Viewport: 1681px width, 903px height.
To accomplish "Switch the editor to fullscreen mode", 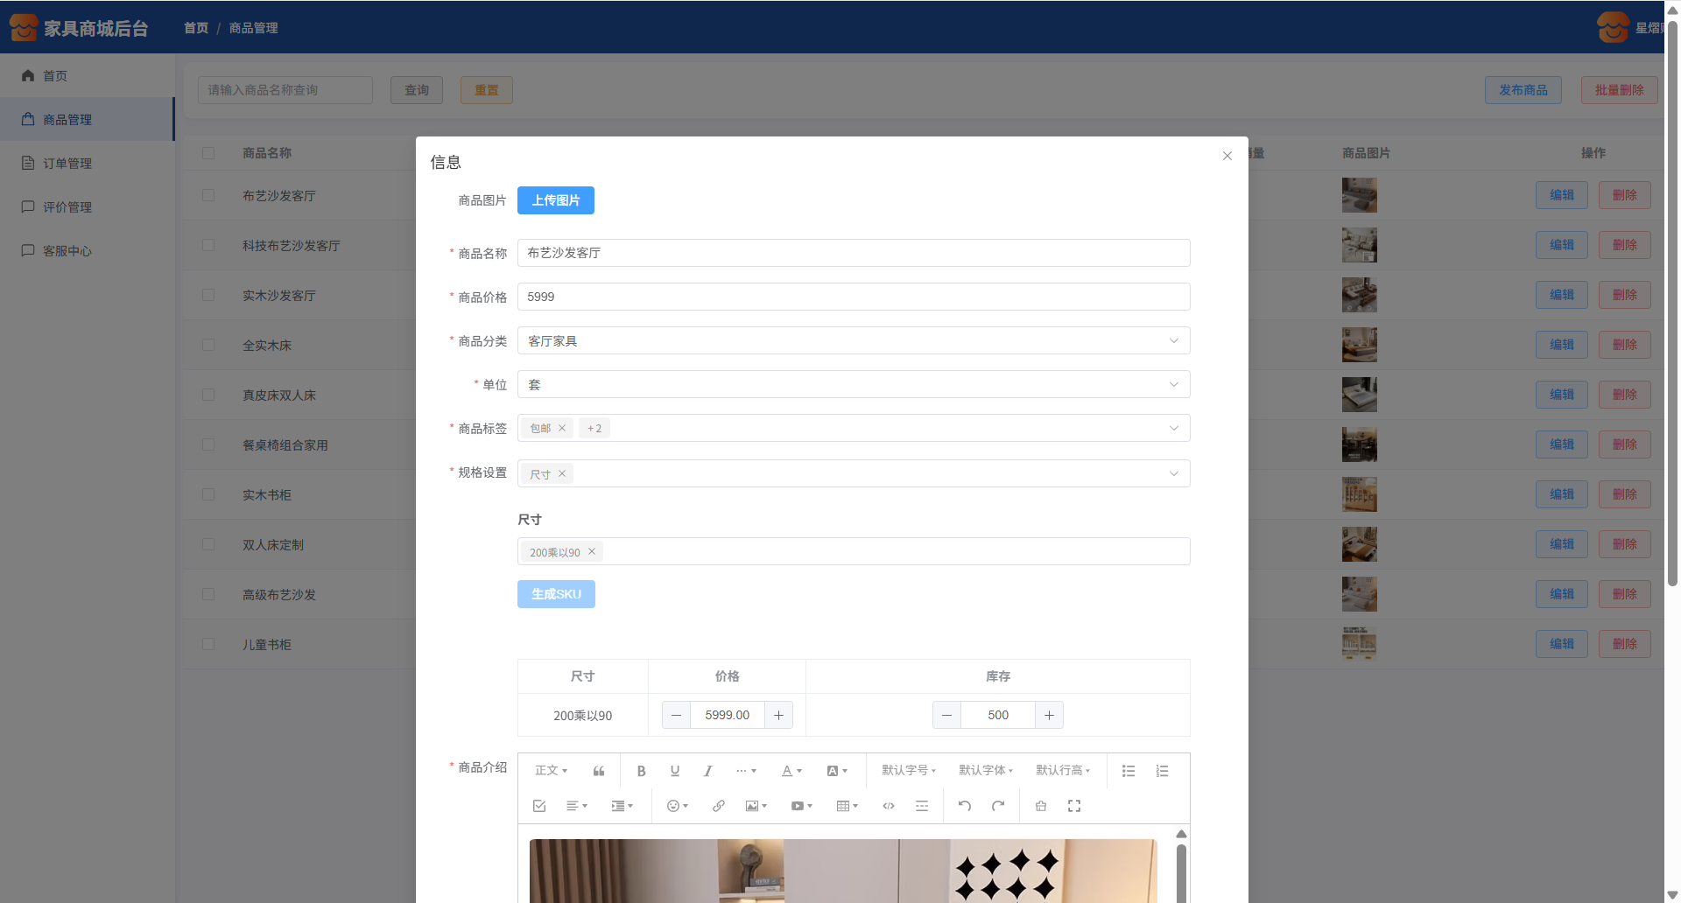I will (x=1074, y=806).
